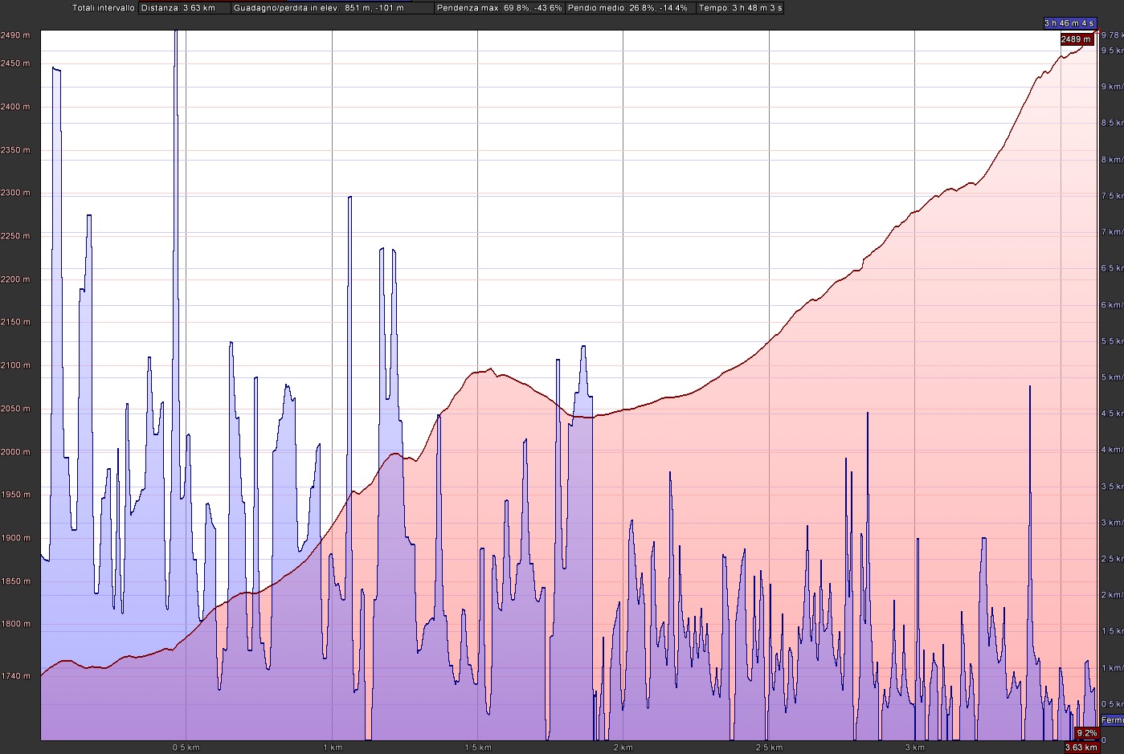Click the '2100 m' elevation axis label
Screen dimensions: 1124x754
coord(15,365)
